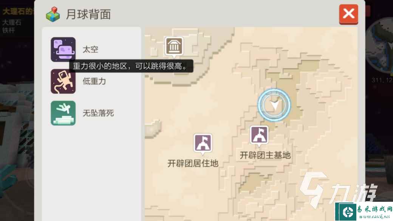Click the 开辟团居住地 map label
The width and height of the screenshot is (393, 221).
click(193, 163)
